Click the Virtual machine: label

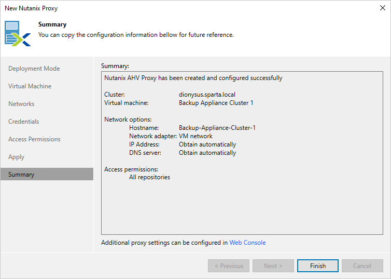(126, 103)
